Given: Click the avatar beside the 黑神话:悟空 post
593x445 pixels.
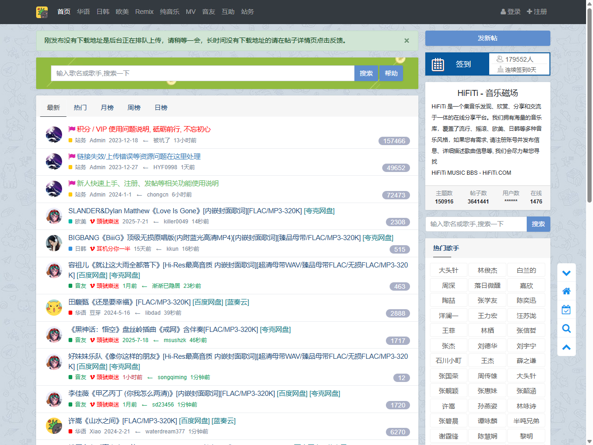Looking at the screenshot, I should pos(54,335).
